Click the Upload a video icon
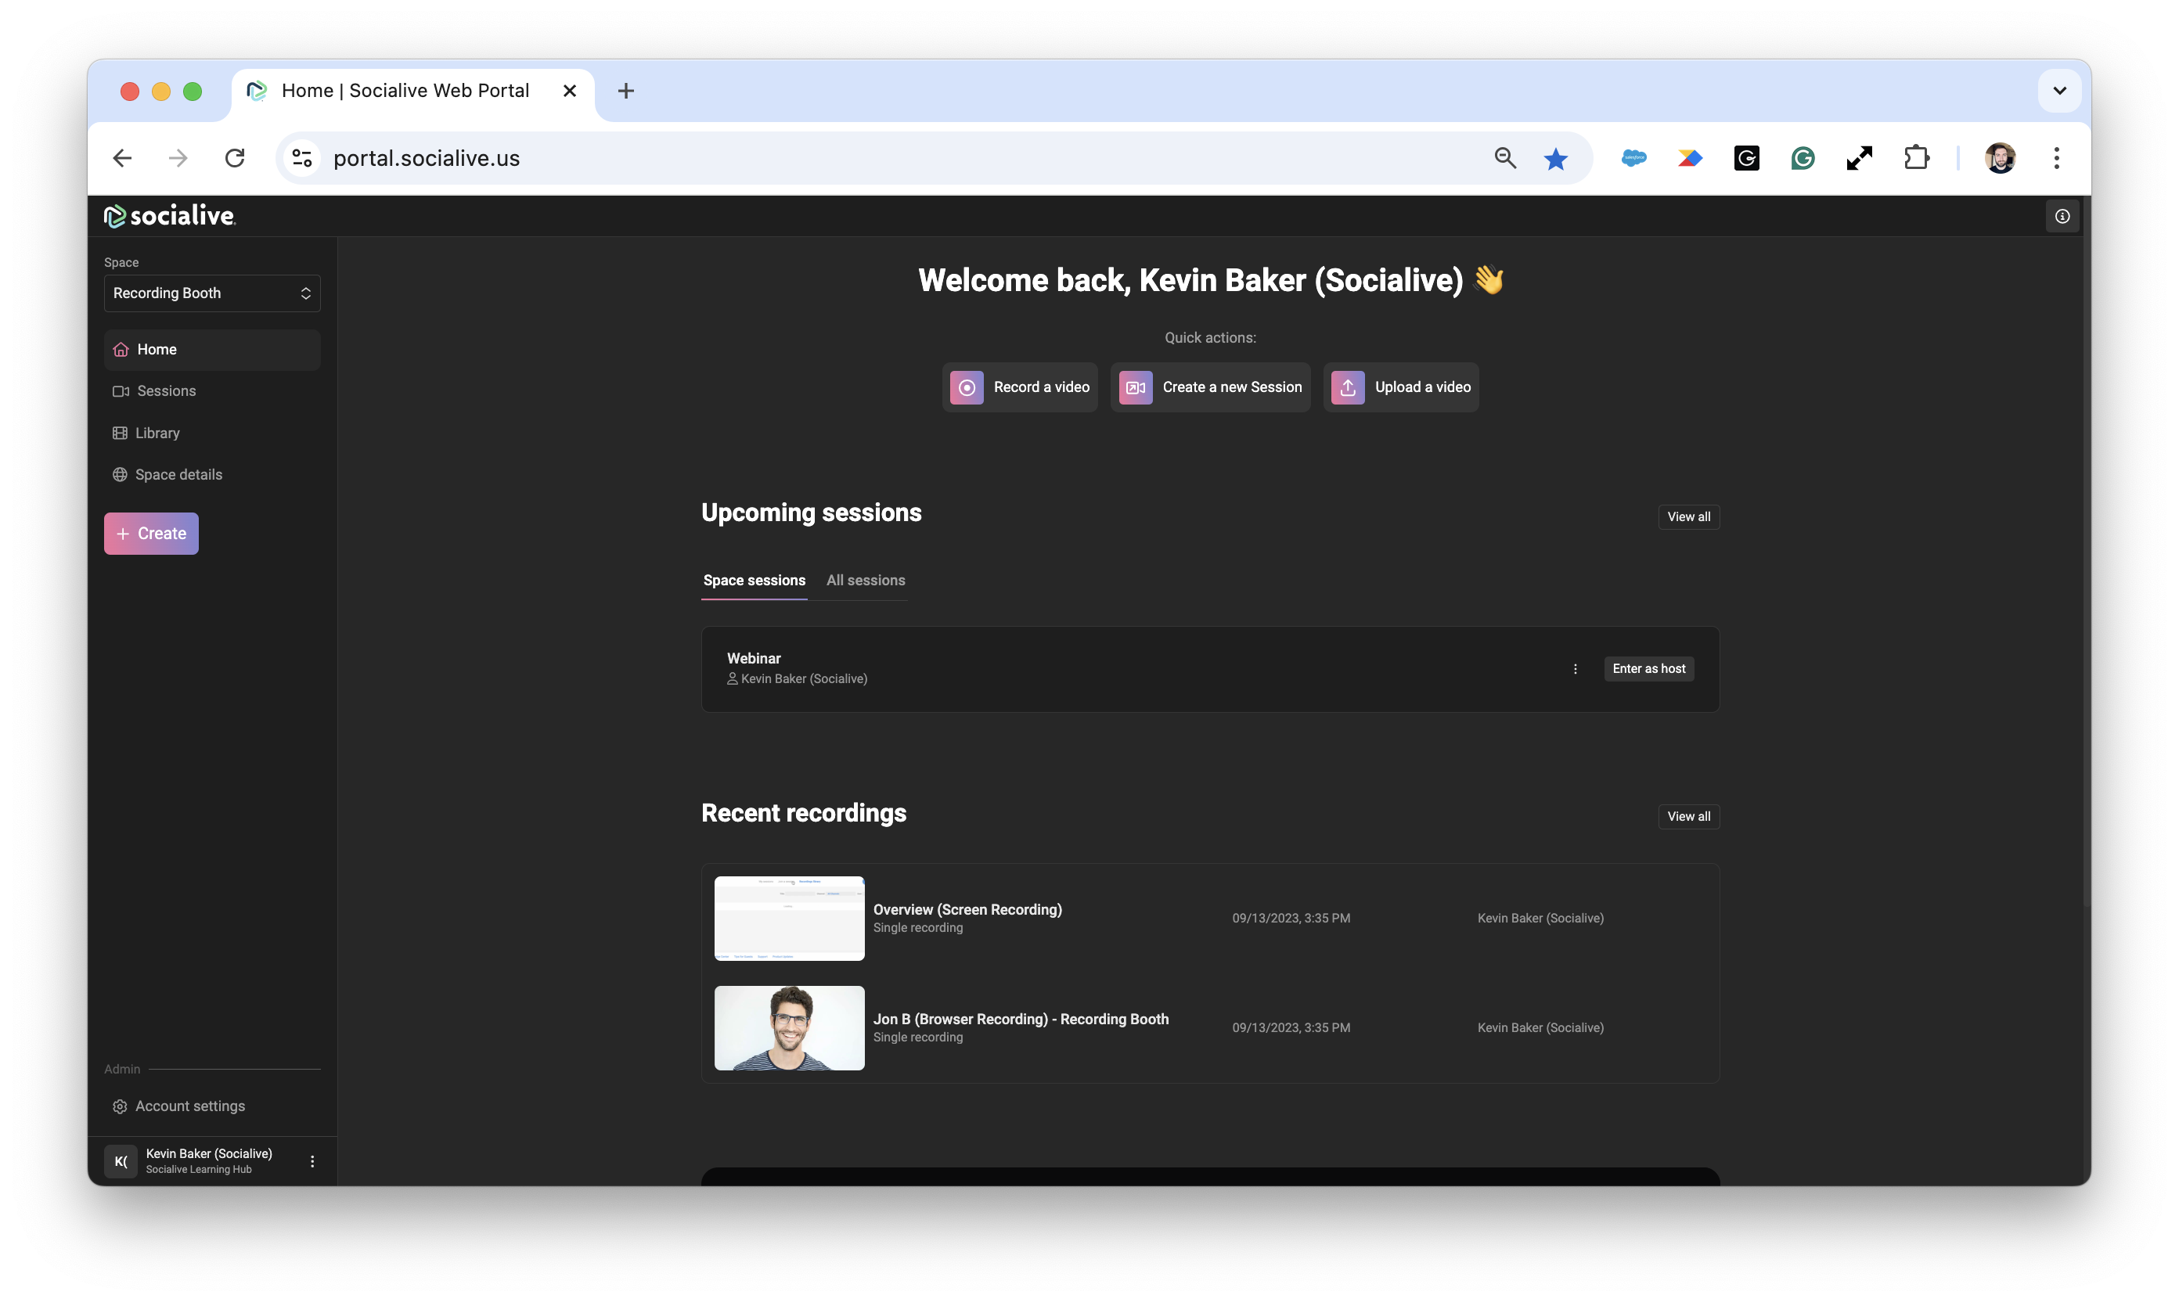Screen dimensions: 2179x1302 (x=1347, y=387)
